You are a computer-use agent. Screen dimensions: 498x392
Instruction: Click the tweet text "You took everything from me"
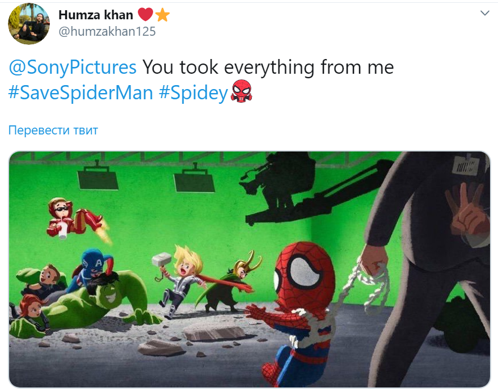click(268, 67)
